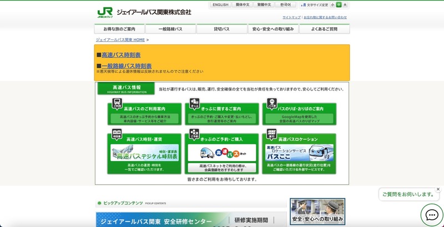Switch language to 簡体中文
The image size is (444, 227).
pyautogui.click(x=243, y=5)
